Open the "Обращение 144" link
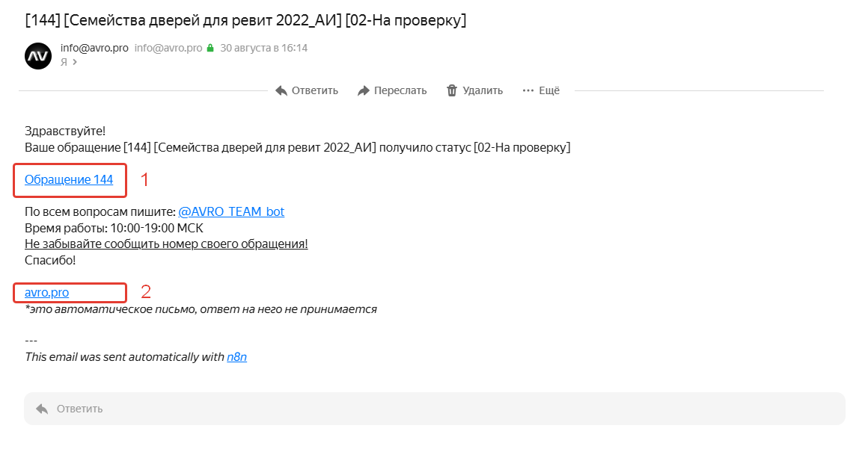Image resolution: width=868 pixels, height=449 pixels. (69, 179)
